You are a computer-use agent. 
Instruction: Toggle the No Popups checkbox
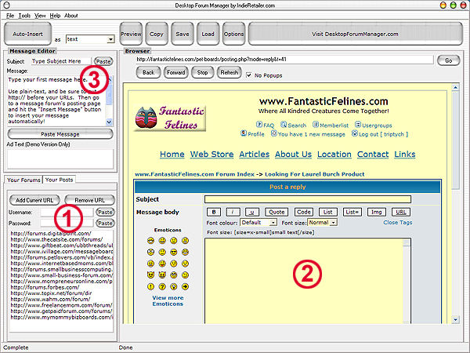(x=249, y=75)
